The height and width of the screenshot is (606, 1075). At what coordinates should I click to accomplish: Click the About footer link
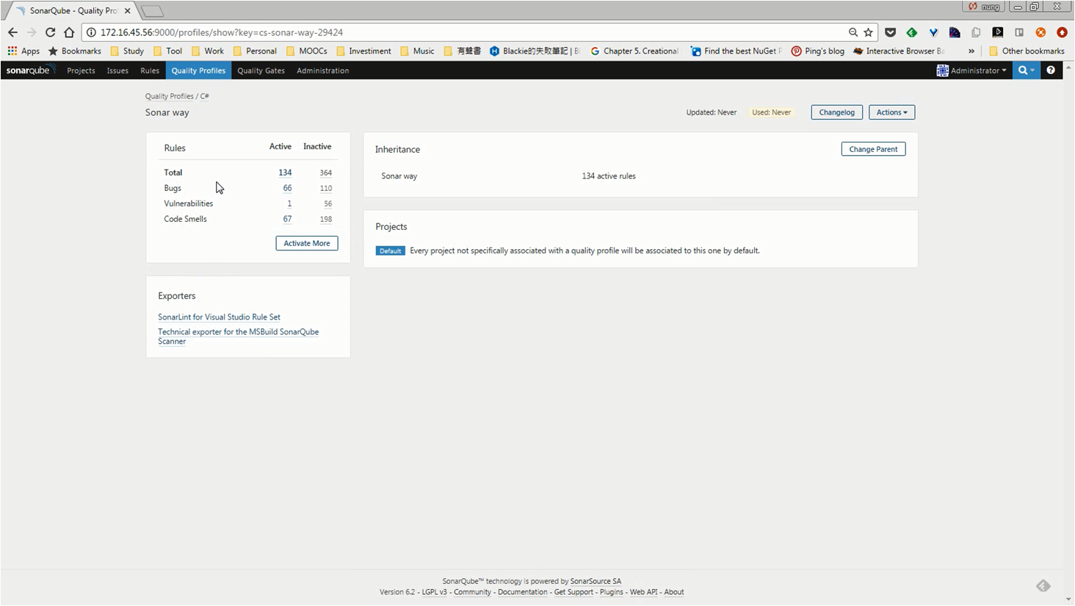pyautogui.click(x=674, y=592)
